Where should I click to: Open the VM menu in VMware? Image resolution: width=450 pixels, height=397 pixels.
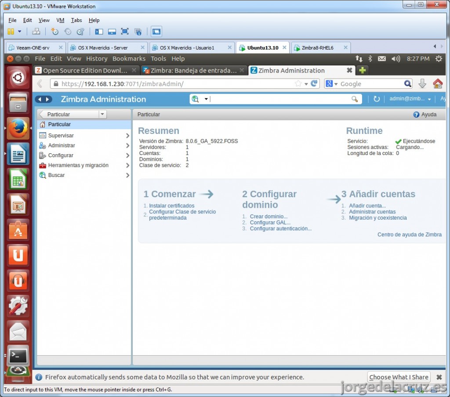[60, 20]
